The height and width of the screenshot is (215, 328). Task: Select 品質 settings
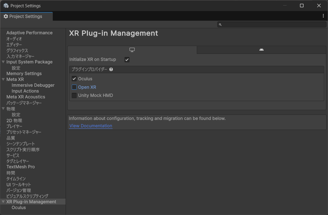click(11, 138)
